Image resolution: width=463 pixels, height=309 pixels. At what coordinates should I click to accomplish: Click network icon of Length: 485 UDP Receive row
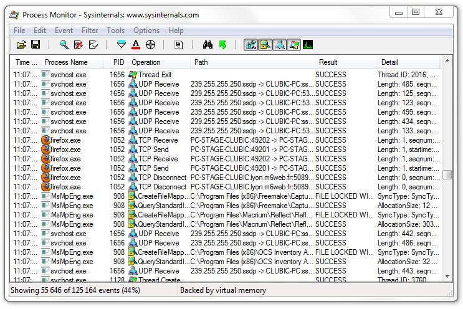click(133, 84)
